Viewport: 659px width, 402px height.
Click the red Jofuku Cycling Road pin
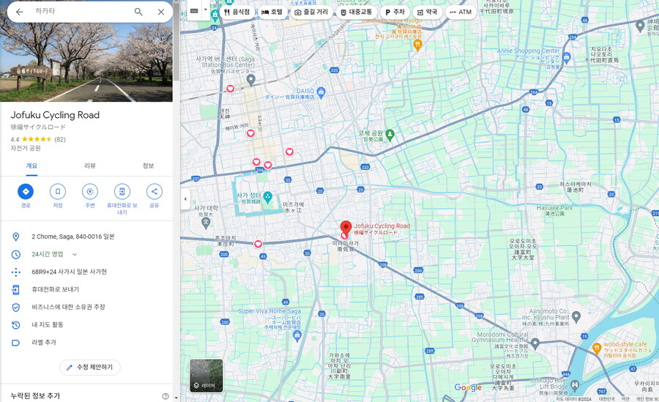346,228
